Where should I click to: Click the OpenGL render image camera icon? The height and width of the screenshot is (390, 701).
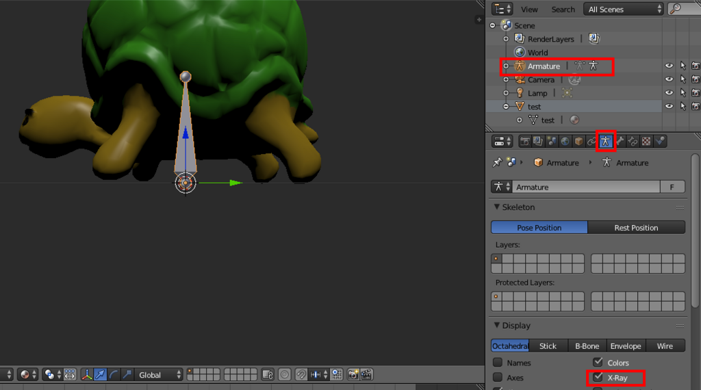353,374
